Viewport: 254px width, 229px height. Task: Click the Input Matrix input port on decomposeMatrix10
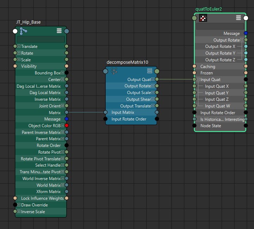(105, 112)
